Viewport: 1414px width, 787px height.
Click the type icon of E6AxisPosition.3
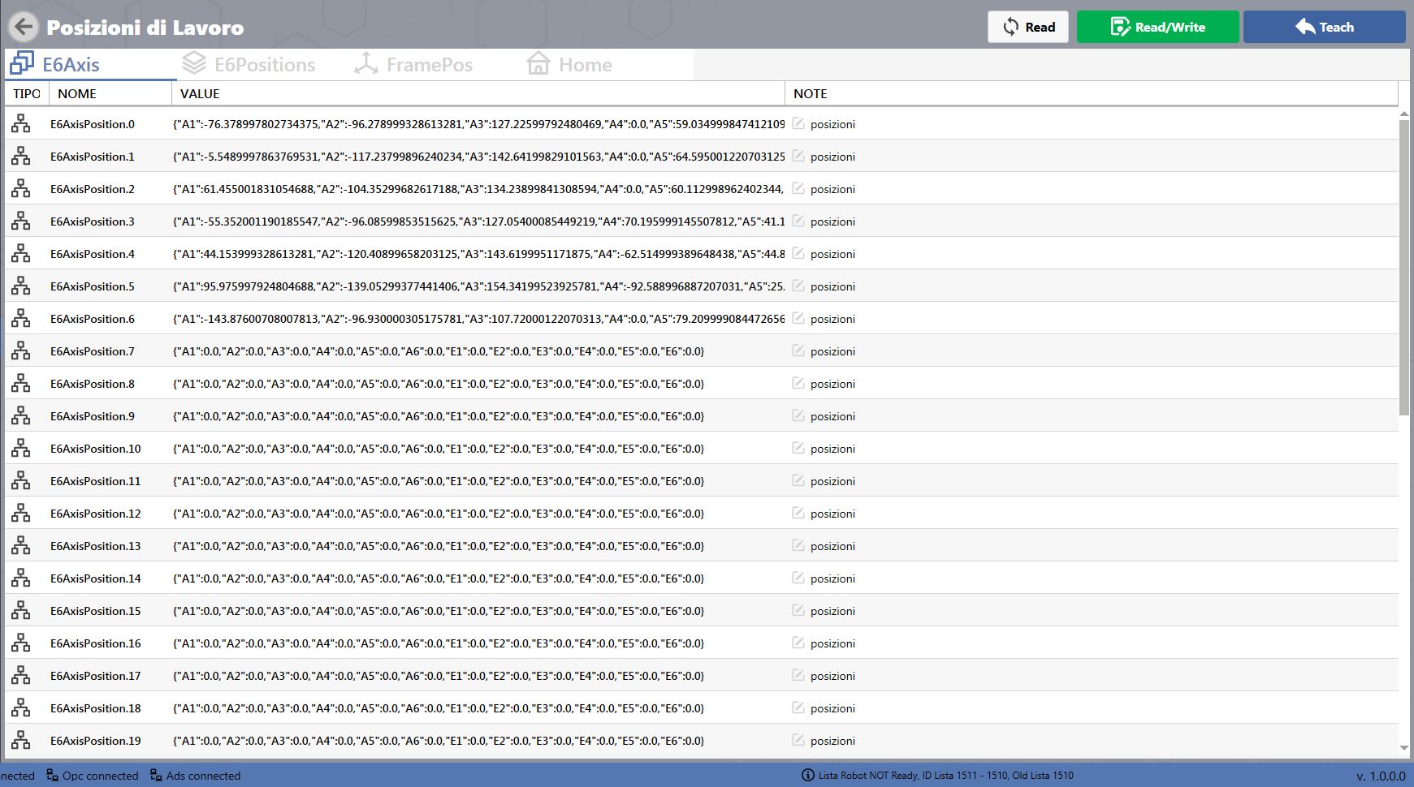(21, 221)
